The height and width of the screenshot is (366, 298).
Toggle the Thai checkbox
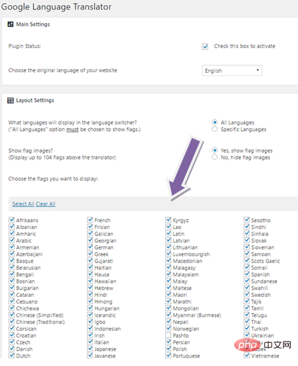(246, 321)
